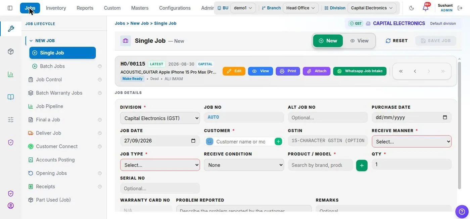Open the wrench jobs rail icon
The height and width of the screenshot is (219, 470).
tap(11, 29)
